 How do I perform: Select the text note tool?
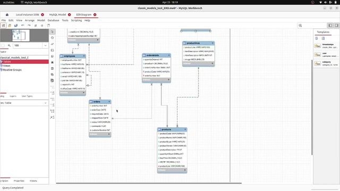pyautogui.click(x=52, y=56)
